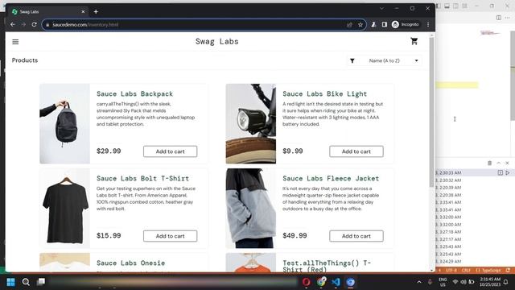Click the page vertical scrollbar

click(x=431, y=112)
